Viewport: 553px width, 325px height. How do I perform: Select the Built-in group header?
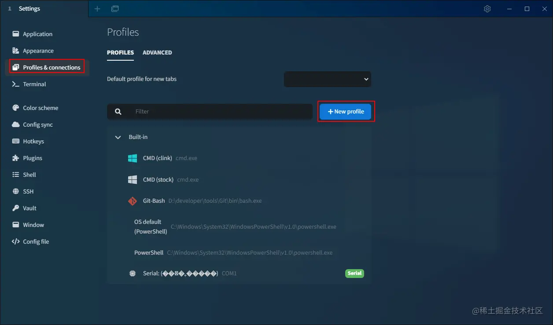239,137
